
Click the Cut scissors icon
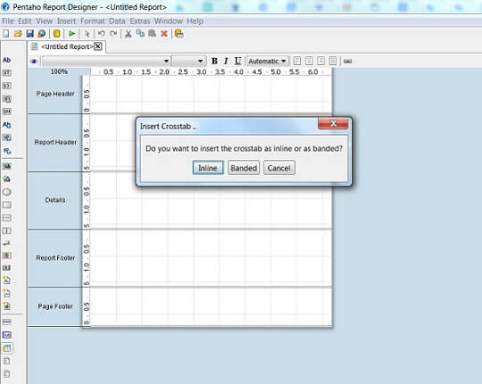tap(129, 34)
